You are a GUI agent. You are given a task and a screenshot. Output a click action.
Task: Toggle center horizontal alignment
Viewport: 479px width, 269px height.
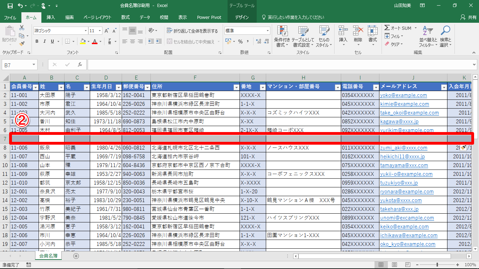133,41
